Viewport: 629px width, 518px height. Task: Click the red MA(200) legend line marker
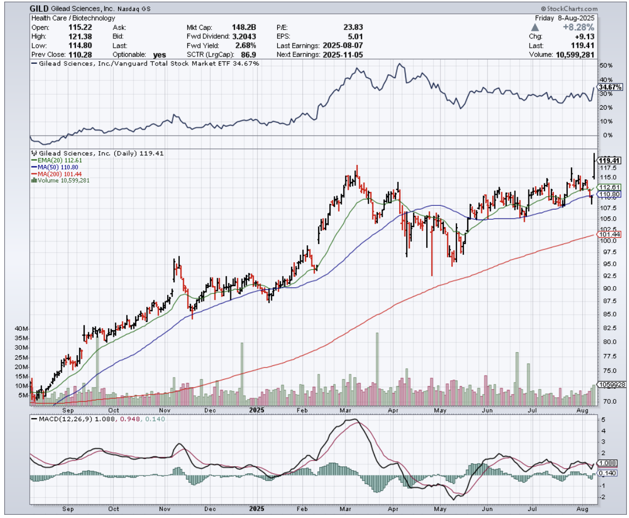click(x=34, y=174)
